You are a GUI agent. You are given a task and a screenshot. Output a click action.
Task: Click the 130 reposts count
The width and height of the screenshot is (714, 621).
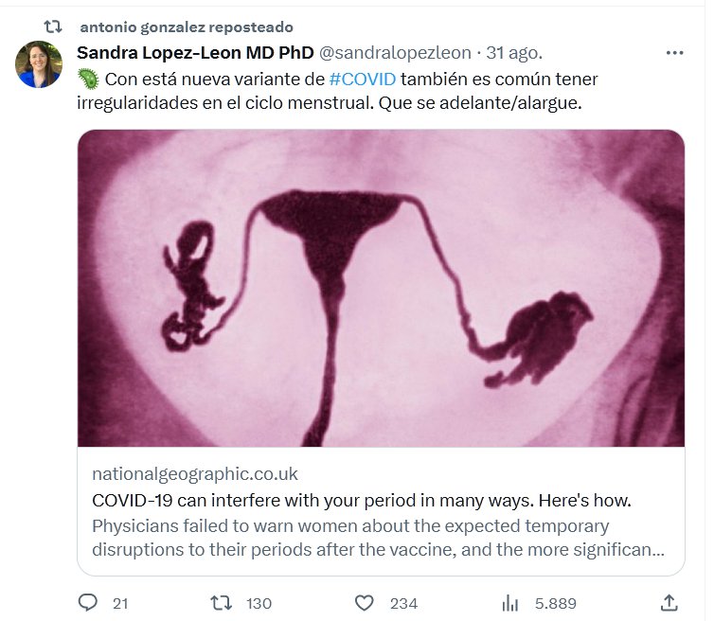pyautogui.click(x=258, y=603)
